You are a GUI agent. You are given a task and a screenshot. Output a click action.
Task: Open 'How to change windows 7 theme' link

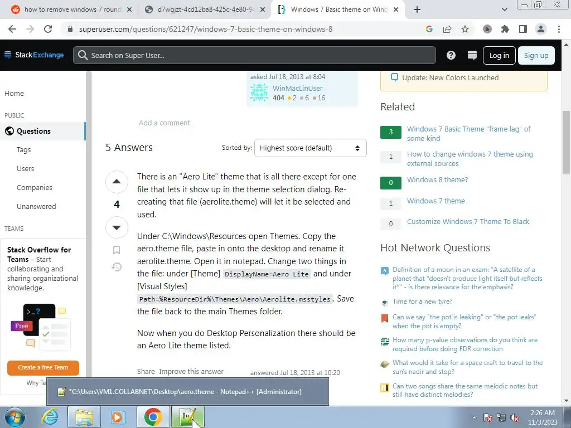click(x=470, y=159)
